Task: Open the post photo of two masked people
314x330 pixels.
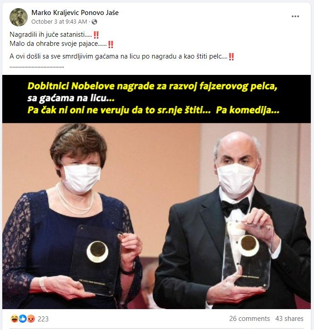Action: (157, 216)
